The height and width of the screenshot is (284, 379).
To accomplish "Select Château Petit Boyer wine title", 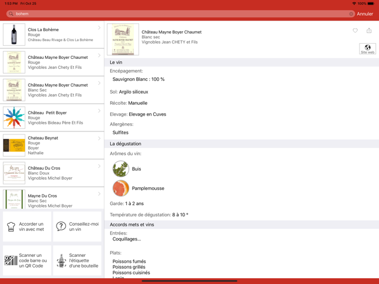I will (47, 113).
